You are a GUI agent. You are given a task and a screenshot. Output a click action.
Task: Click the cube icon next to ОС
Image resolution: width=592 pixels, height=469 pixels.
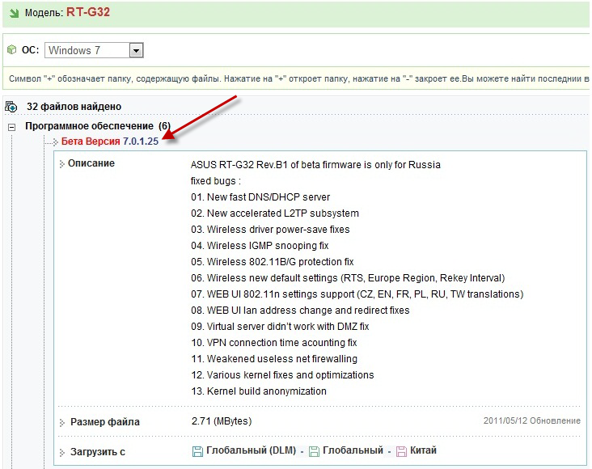(x=11, y=50)
